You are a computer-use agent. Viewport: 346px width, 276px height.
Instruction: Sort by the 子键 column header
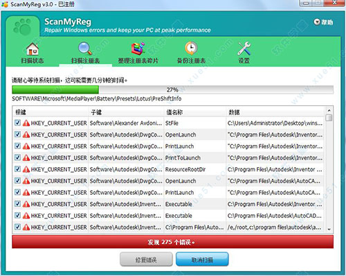(x=126, y=112)
